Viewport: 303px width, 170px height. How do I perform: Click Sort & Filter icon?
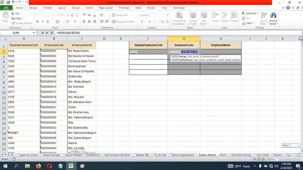[x=264, y=16]
